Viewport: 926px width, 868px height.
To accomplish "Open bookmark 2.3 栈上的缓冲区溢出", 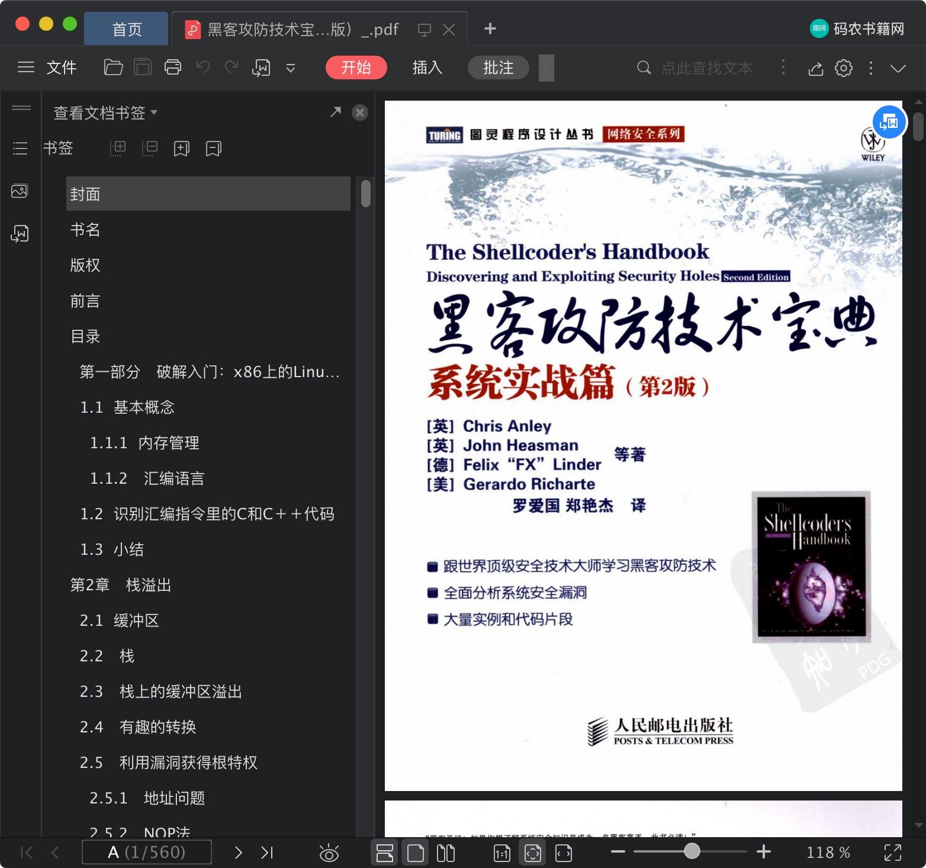I will (x=161, y=692).
